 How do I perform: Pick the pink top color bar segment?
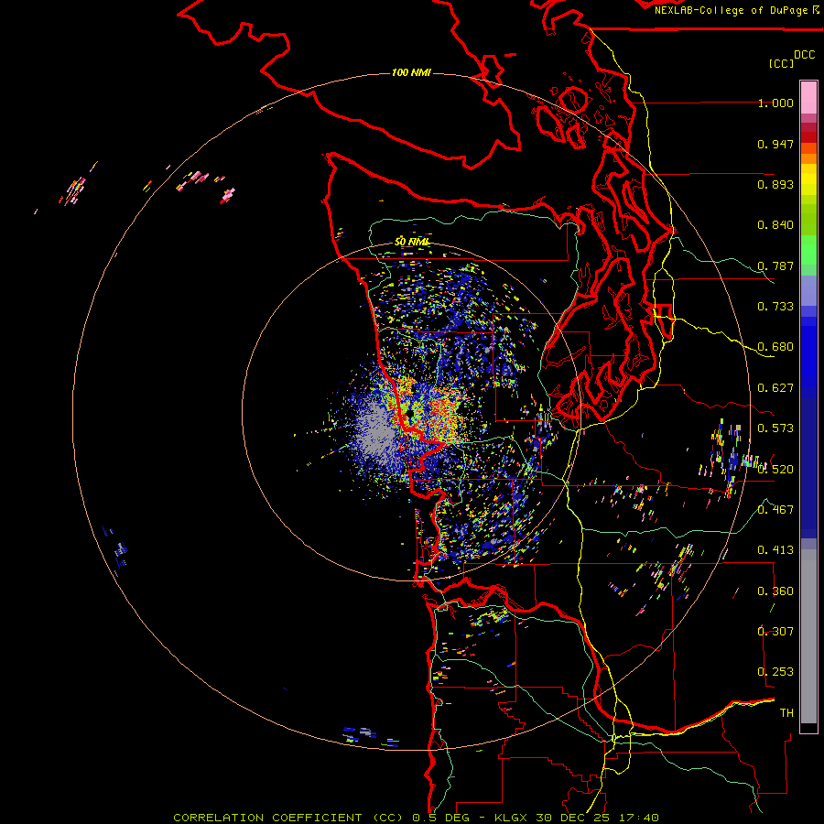(x=808, y=97)
